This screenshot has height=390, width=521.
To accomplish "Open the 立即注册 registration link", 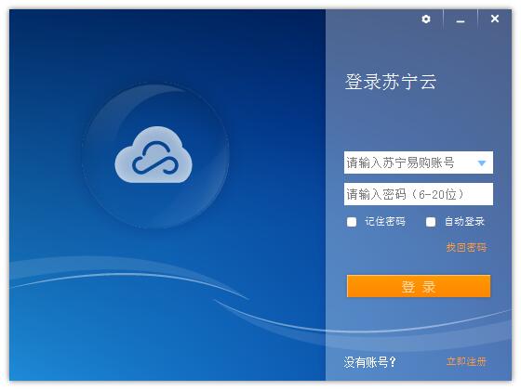I will 466,361.
